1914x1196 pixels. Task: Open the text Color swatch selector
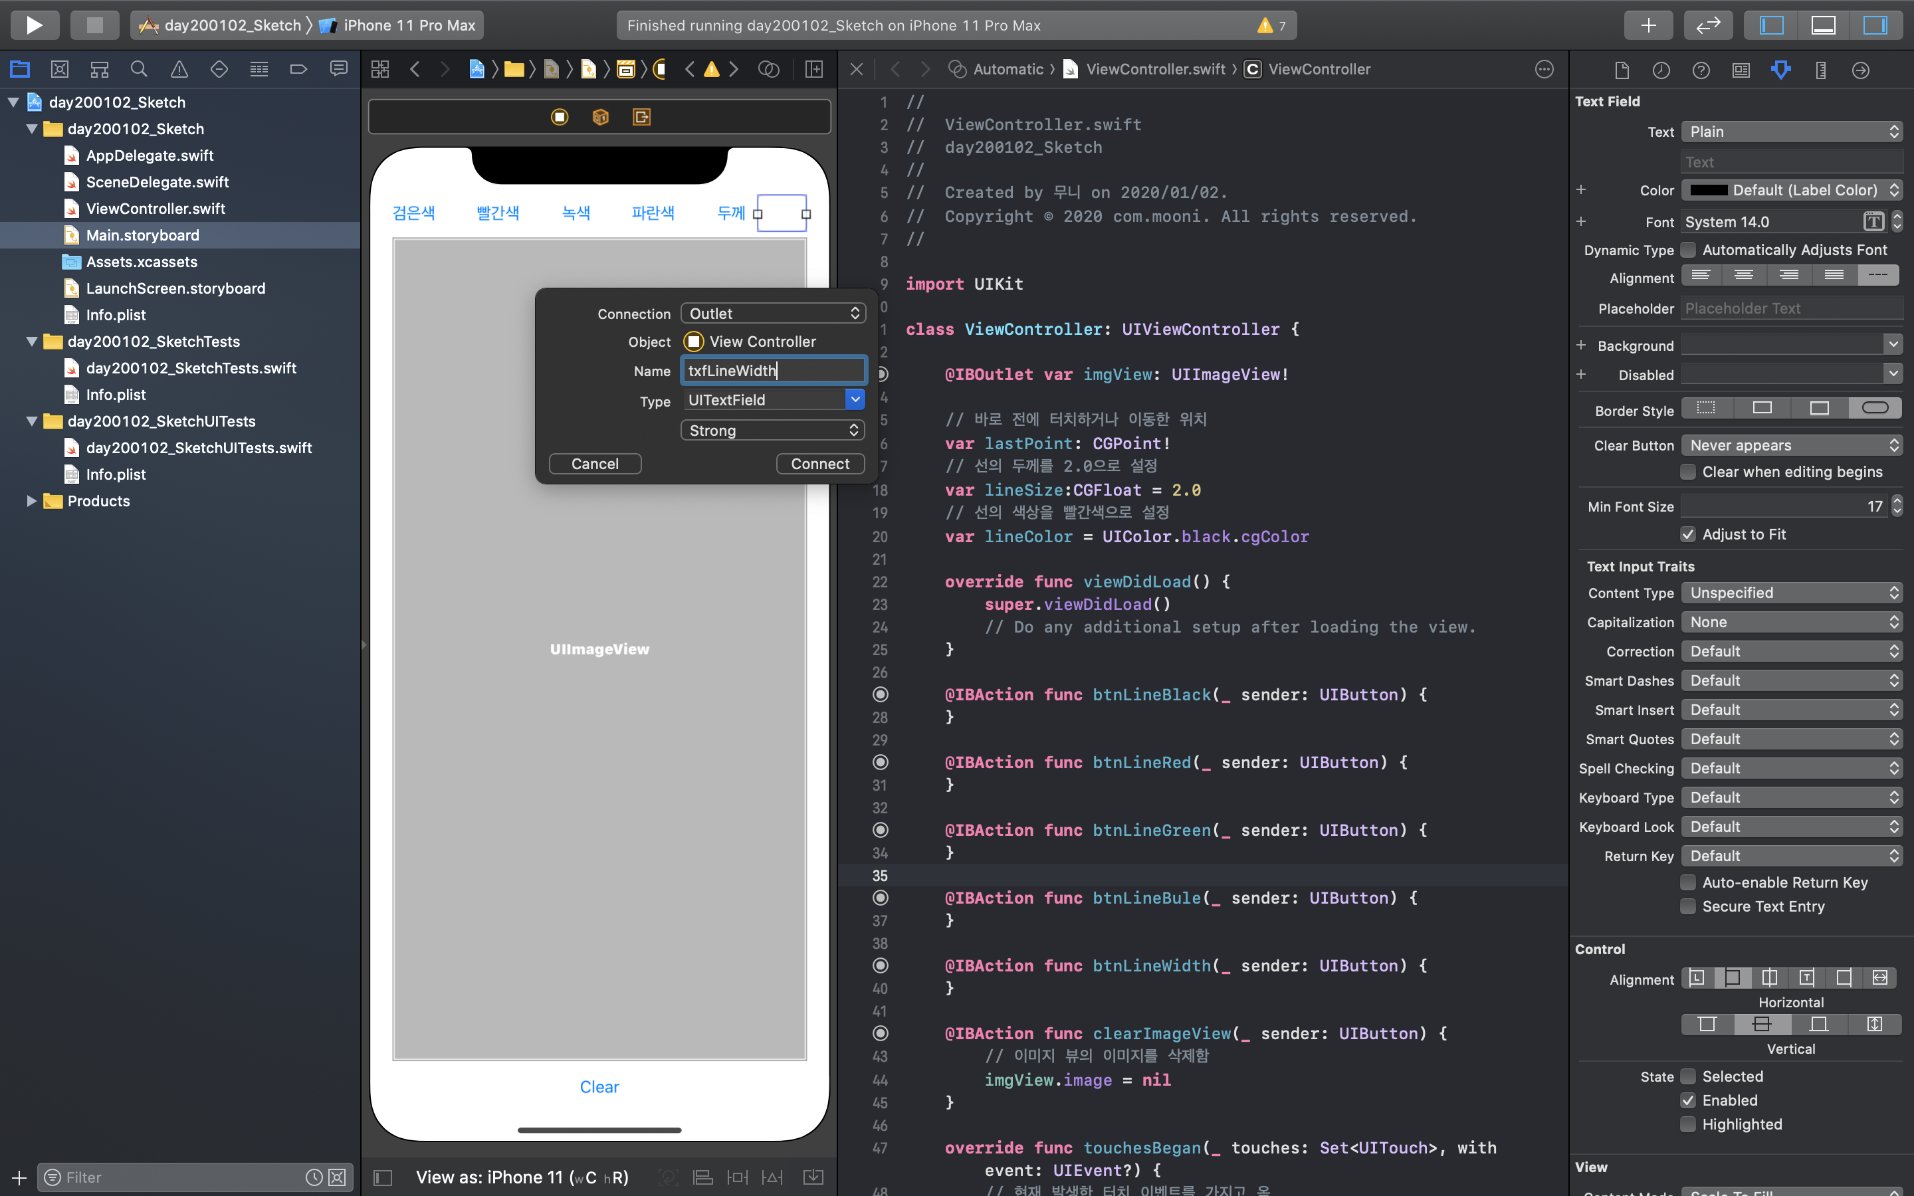pyautogui.click(x=1790, y=190)
